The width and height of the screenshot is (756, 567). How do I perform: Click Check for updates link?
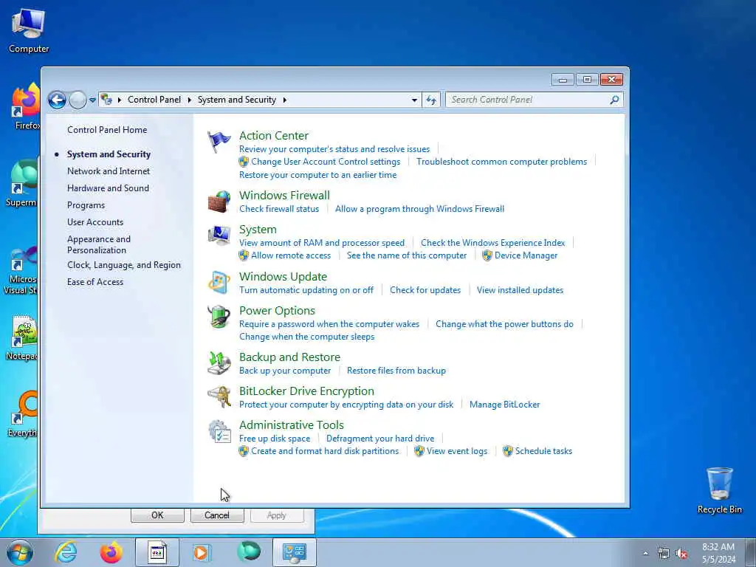(425, 290)
